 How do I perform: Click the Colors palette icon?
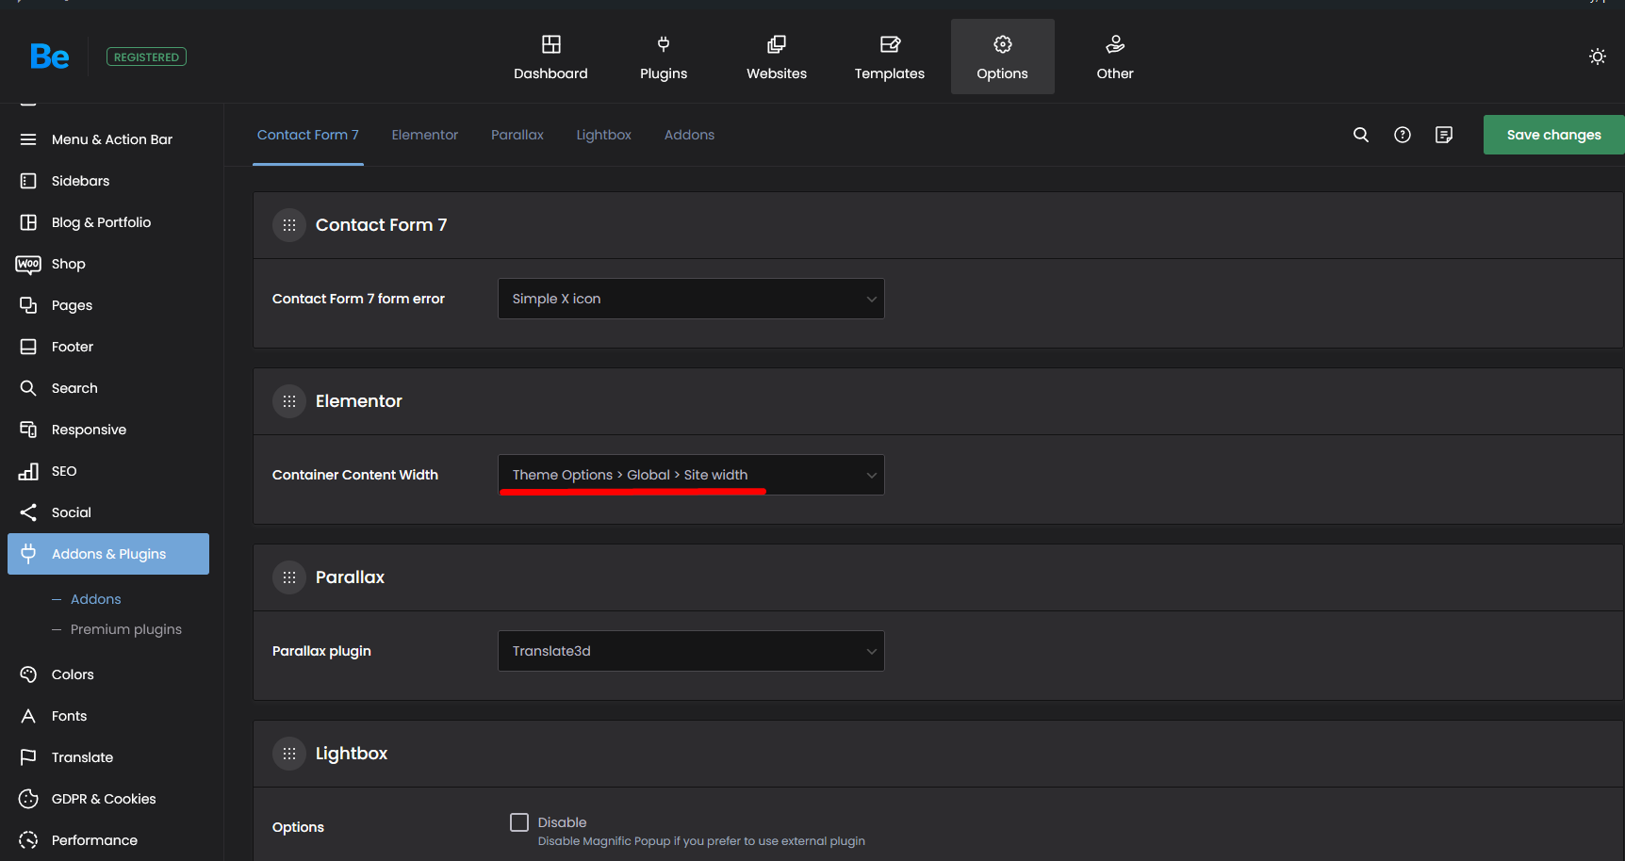pyautogui.click(x=28, y=674)
